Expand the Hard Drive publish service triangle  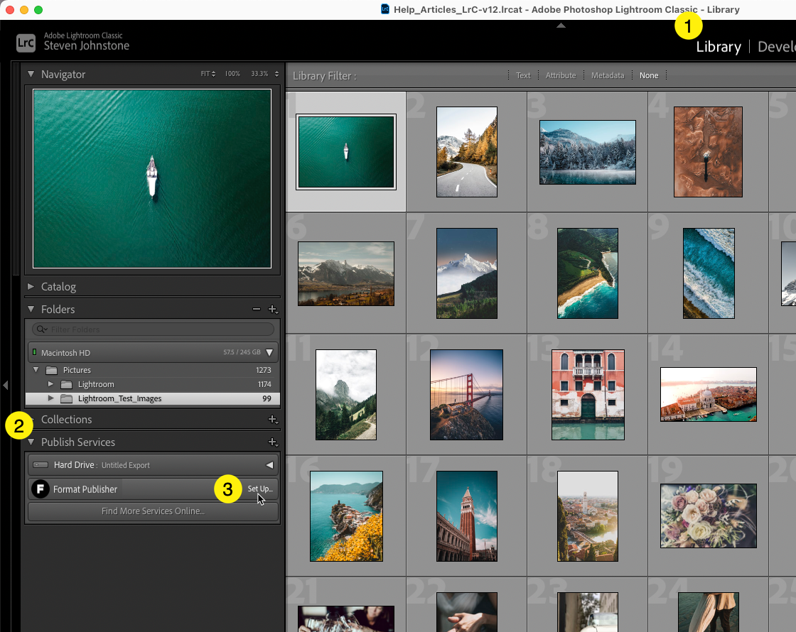269,464
